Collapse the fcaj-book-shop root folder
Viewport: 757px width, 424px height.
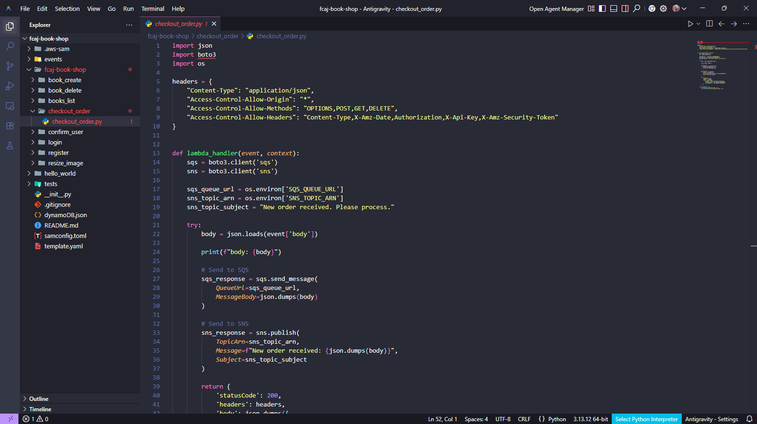[x=25, y=39]
